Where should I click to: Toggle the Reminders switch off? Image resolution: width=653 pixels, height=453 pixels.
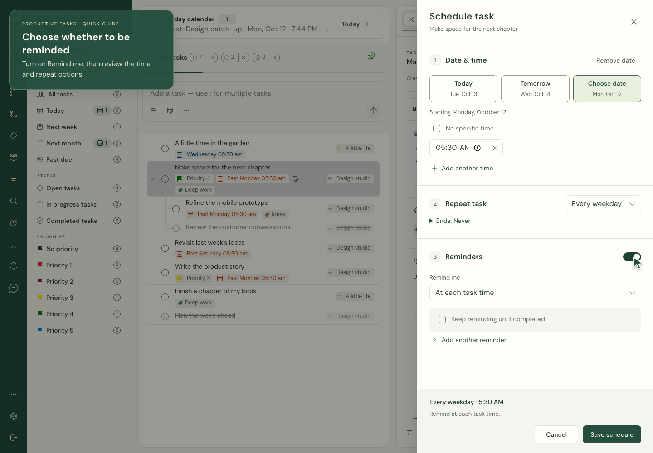632,257
